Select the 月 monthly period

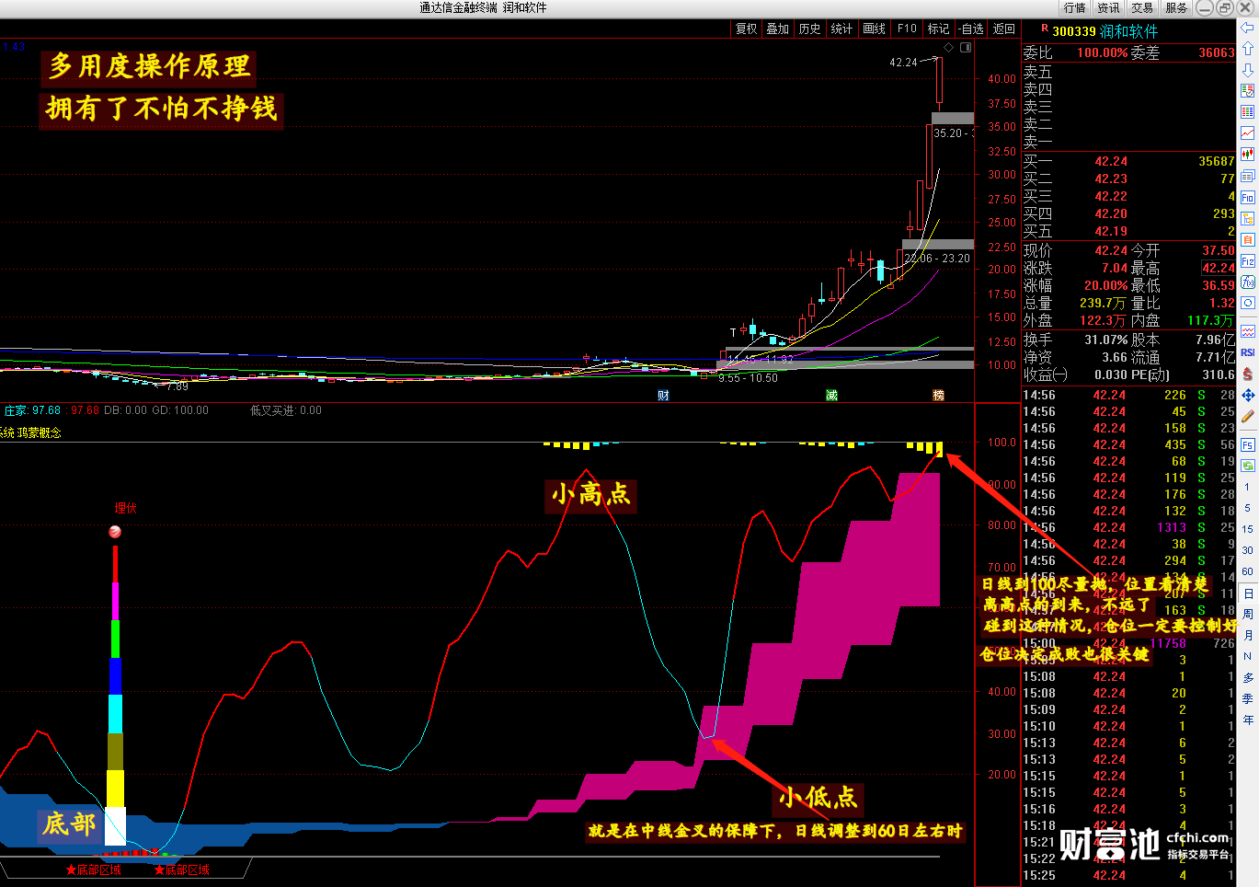click(x=1248, y=635)
